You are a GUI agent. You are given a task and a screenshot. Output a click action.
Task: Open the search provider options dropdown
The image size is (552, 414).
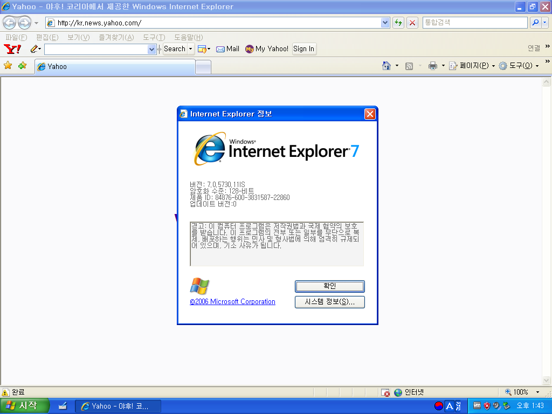click(x=544, y=23)
